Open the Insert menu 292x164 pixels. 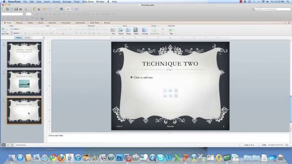click(47, 2)
